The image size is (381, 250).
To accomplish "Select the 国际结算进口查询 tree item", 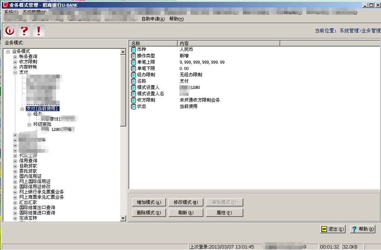I will pos(37,213).
